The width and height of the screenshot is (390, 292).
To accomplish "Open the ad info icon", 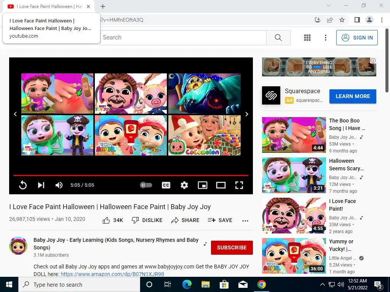I will pyautogui.click(x=373, y=60).
